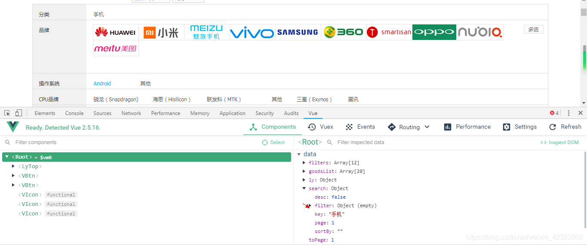The height and width of the screenshot is (245, 587).
Task: Open the DevTools three-dot menu
Action: click(x=569, y=113)
